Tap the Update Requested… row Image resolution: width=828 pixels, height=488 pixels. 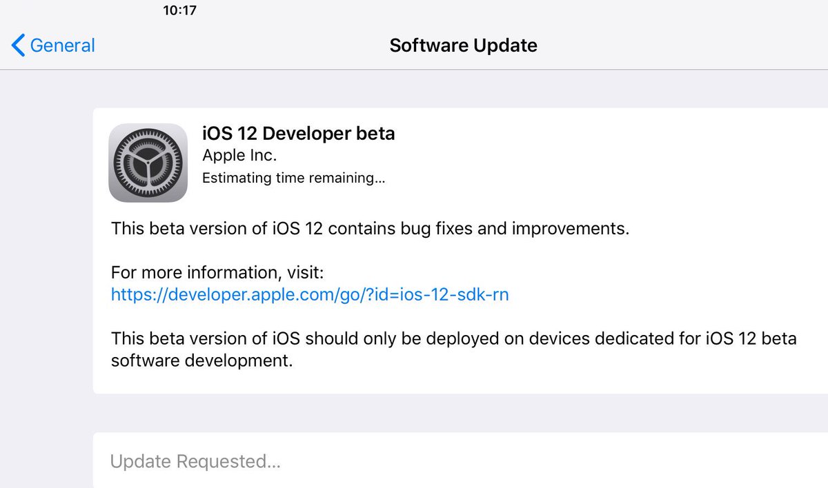pos(460,460)
